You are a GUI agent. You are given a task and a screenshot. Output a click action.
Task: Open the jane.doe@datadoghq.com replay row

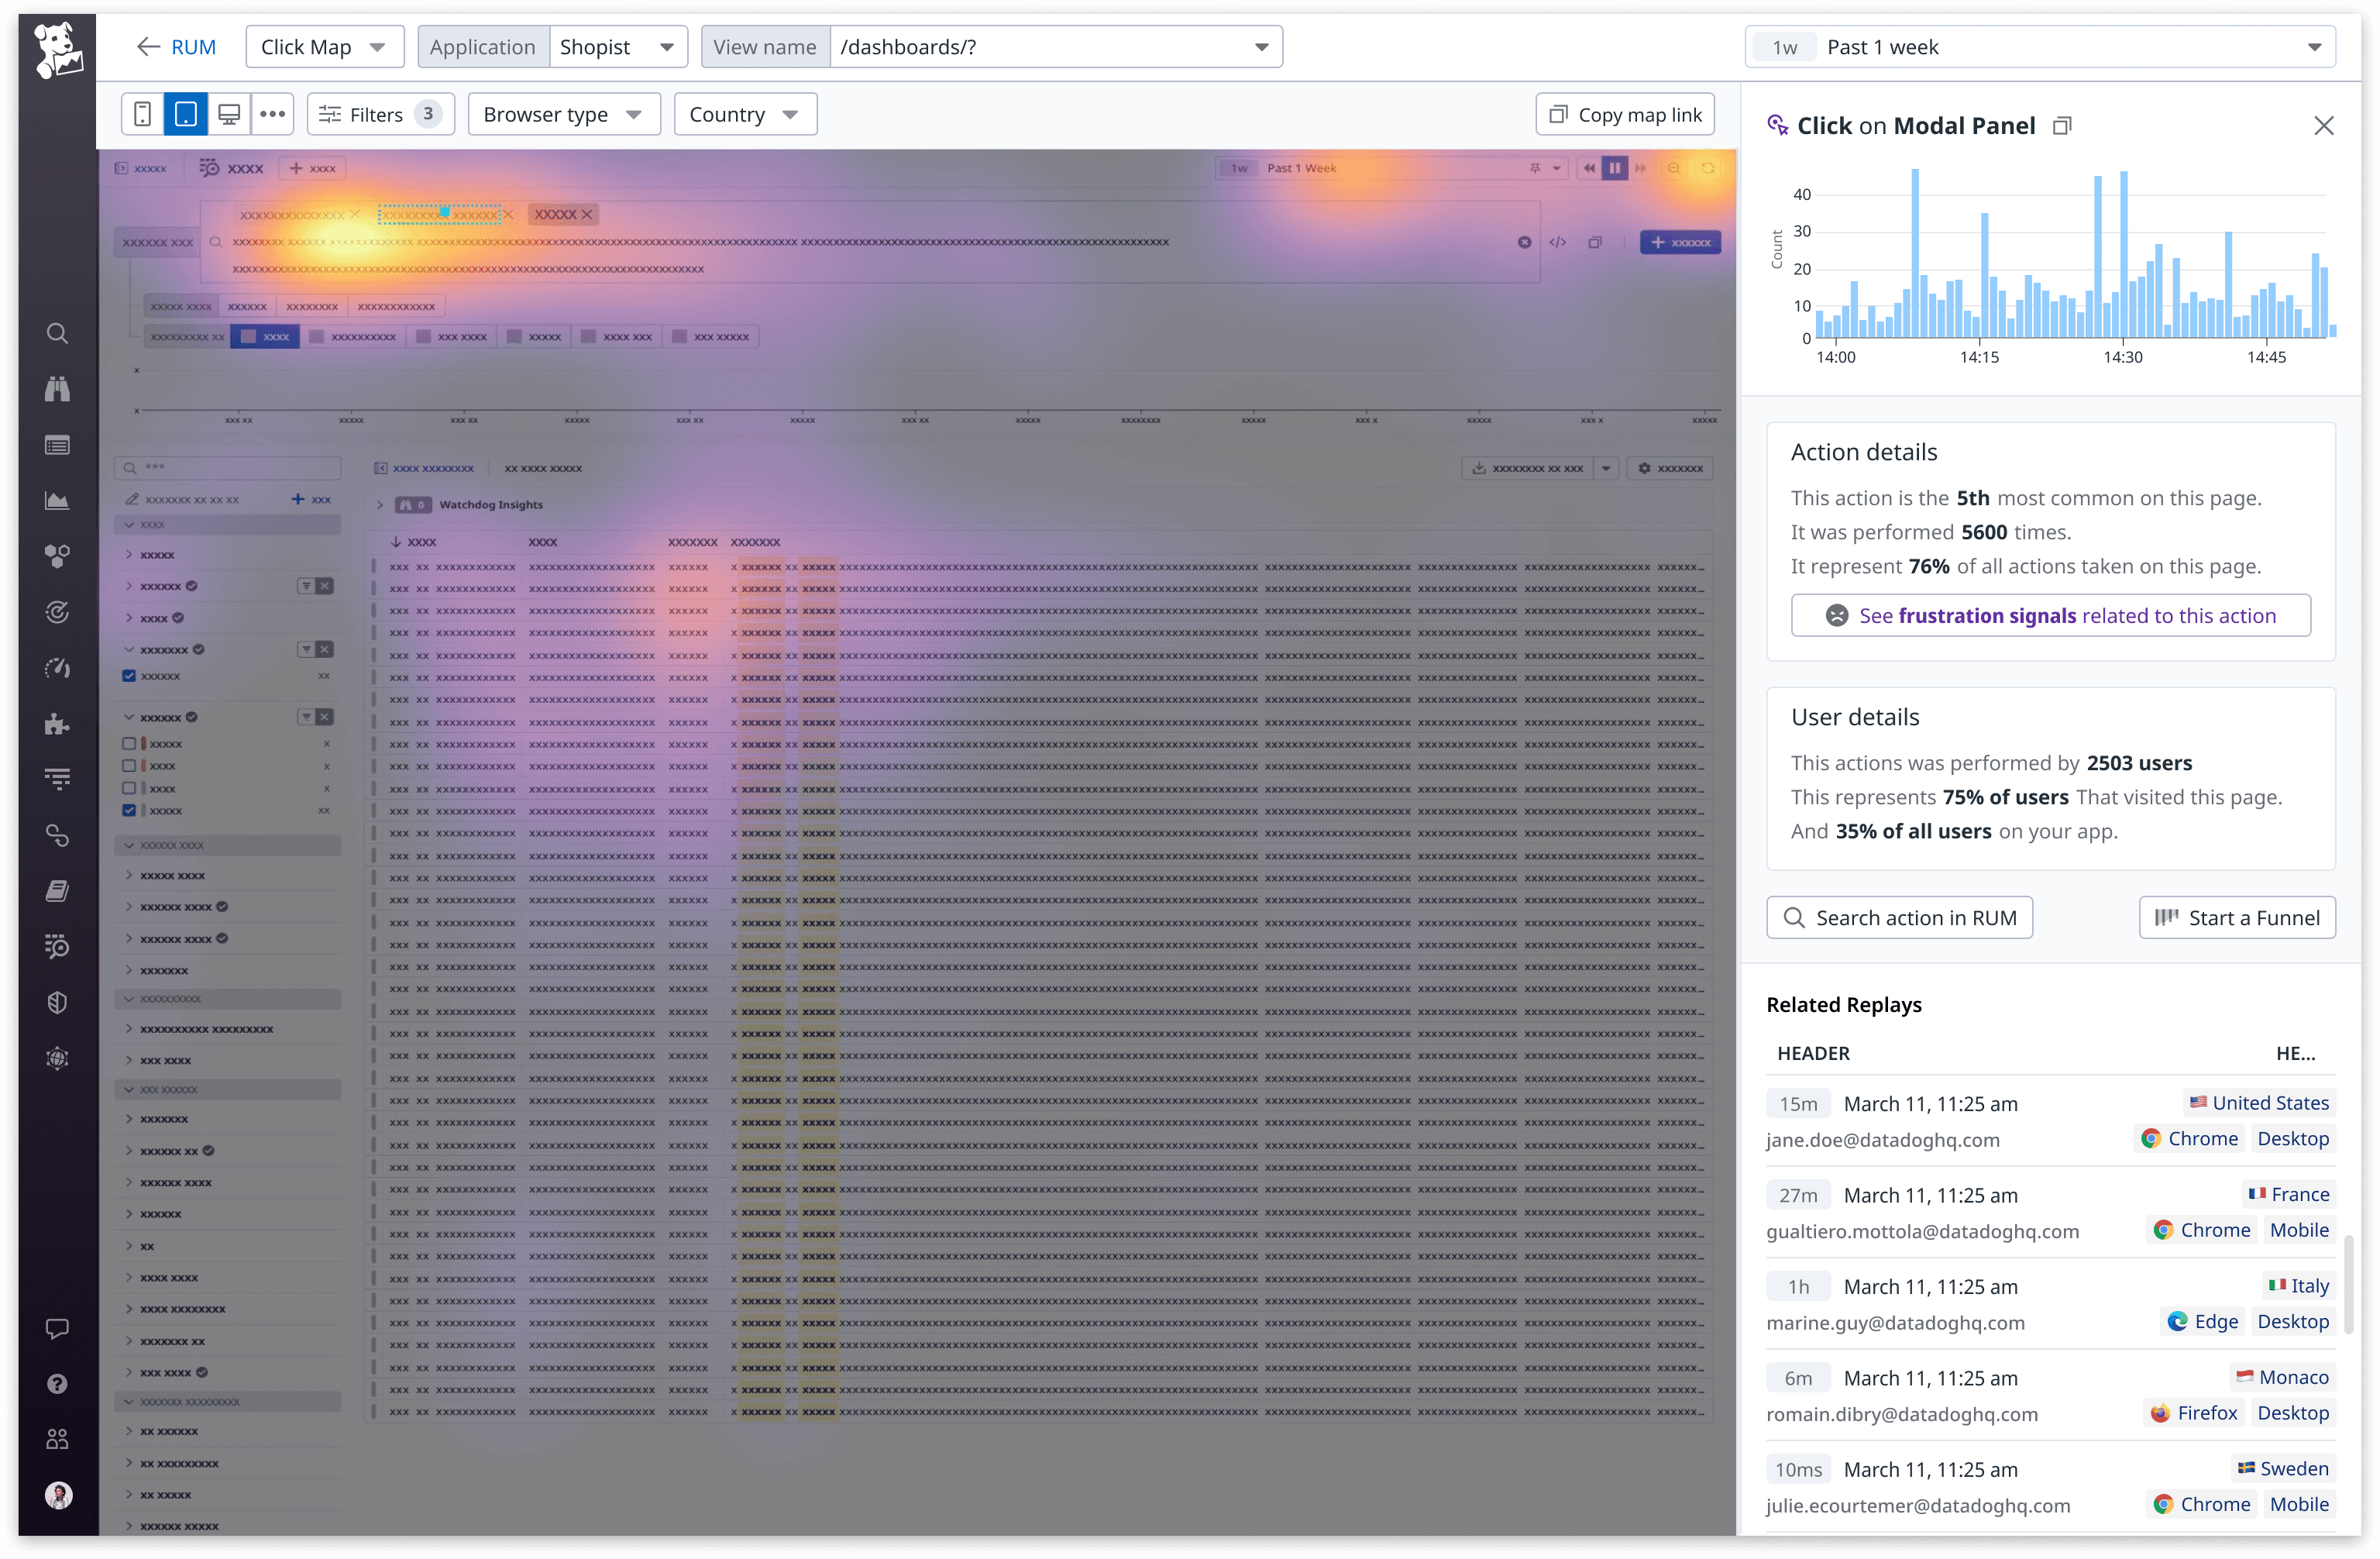coord(1883,1139)
